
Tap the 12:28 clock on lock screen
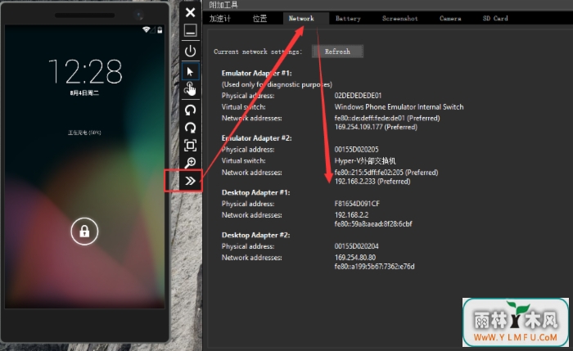point(84,72)
